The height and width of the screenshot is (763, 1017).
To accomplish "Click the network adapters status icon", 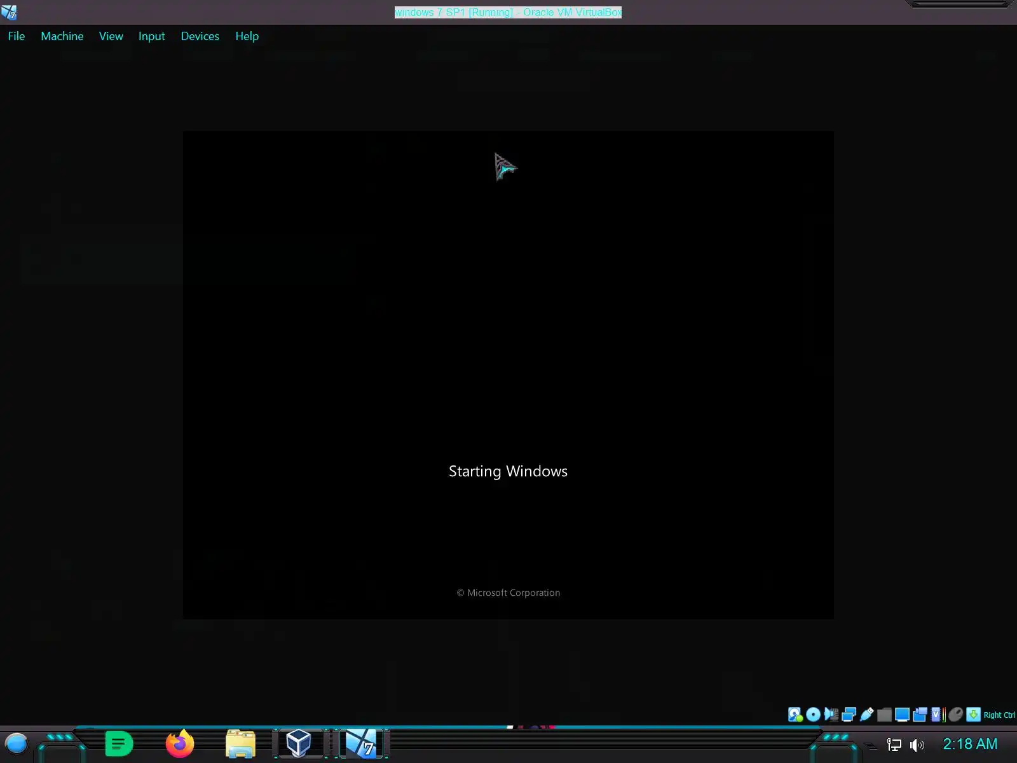I will (849, 715).
